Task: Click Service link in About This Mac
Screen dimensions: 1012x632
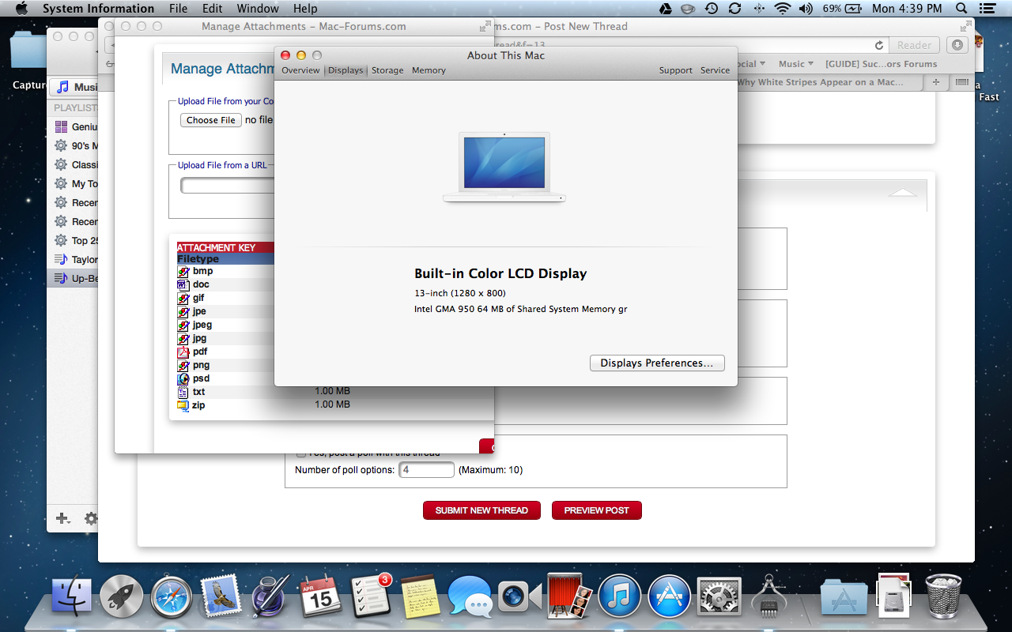Action: 715,70
